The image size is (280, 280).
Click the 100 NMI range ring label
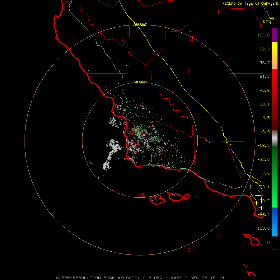tap(140, 25)
